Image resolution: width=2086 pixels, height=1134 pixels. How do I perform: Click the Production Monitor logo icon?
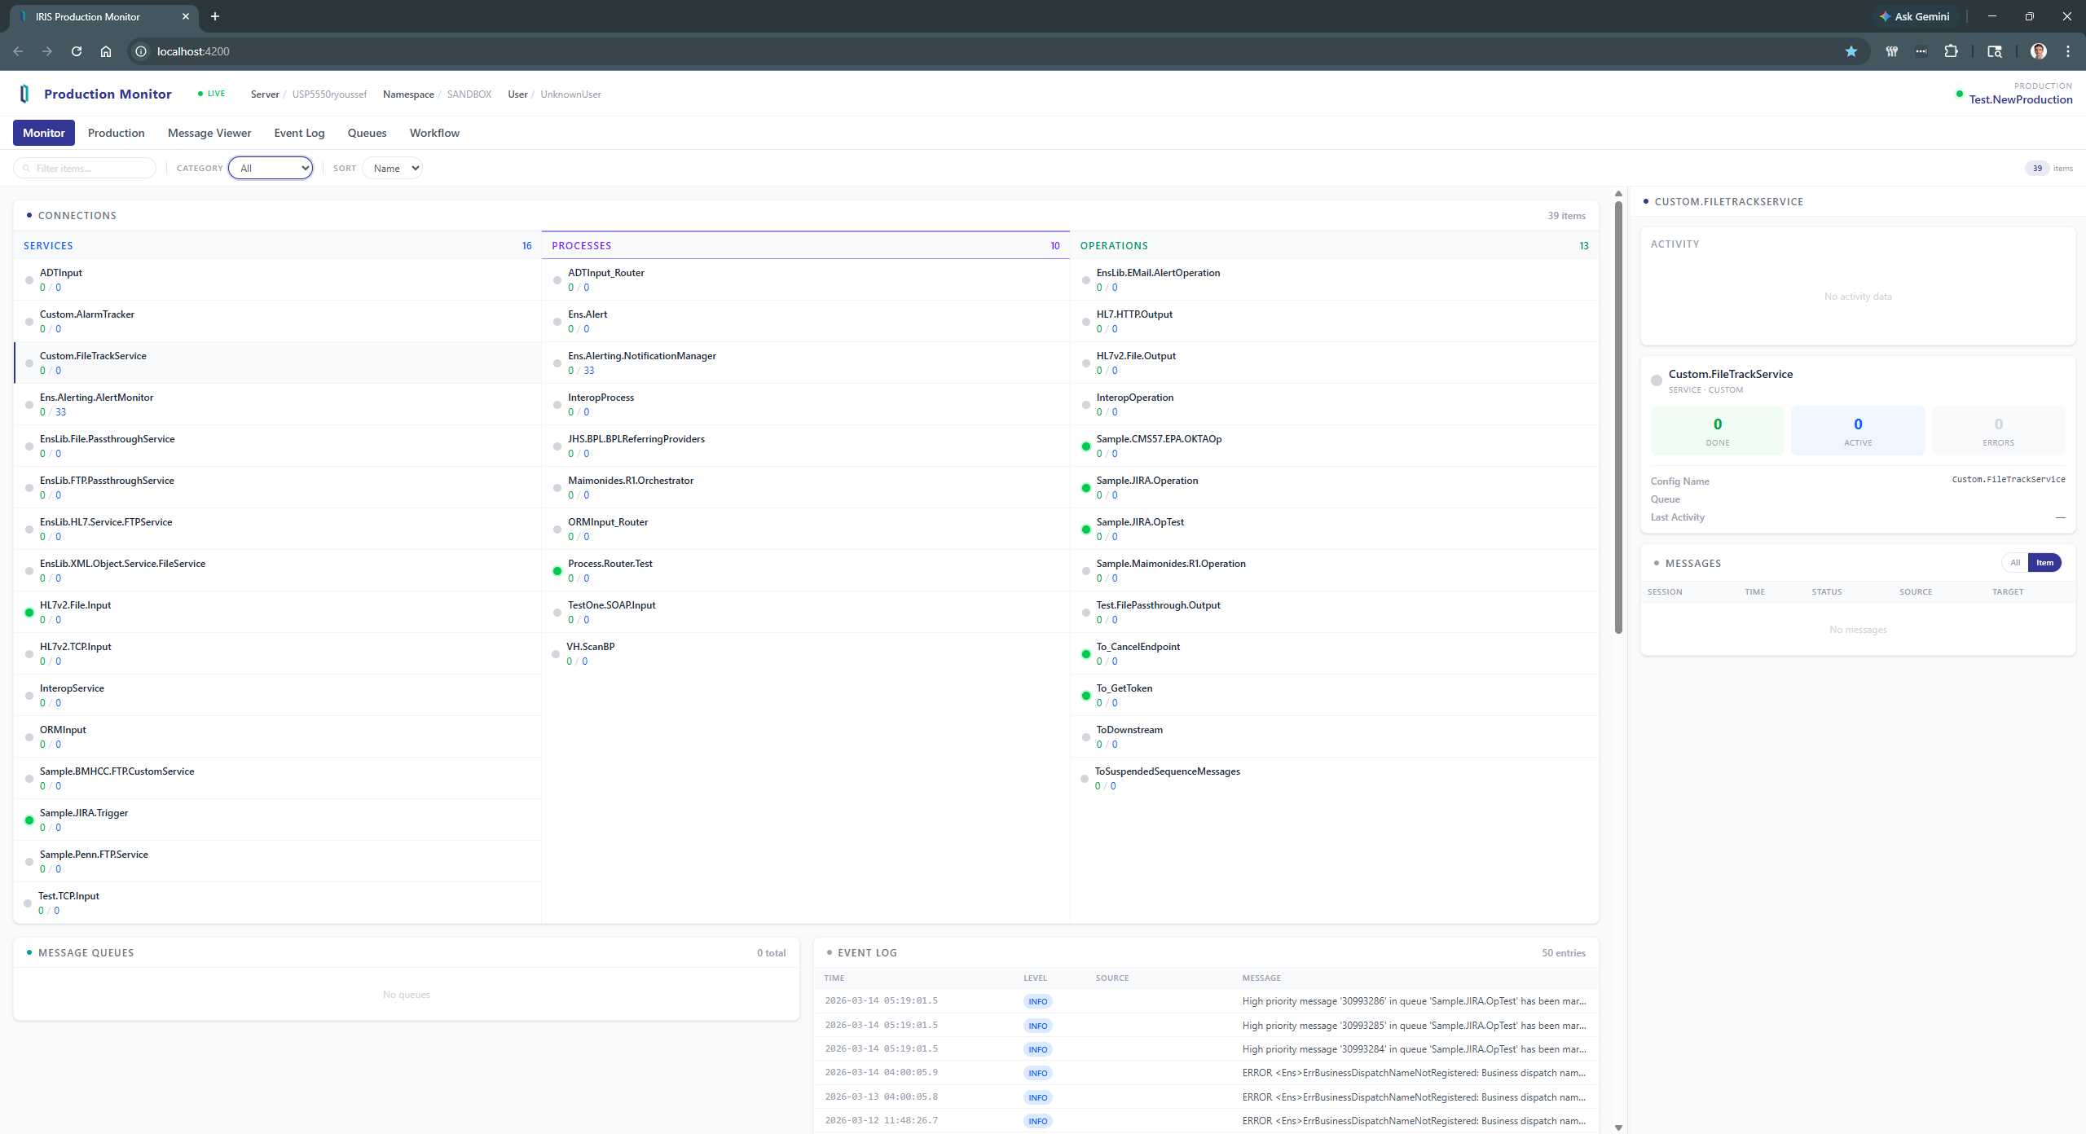24,94
